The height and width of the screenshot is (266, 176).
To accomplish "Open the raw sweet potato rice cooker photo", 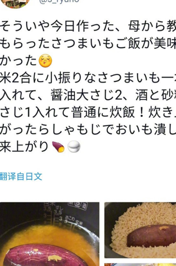I will tap(50, 234).
